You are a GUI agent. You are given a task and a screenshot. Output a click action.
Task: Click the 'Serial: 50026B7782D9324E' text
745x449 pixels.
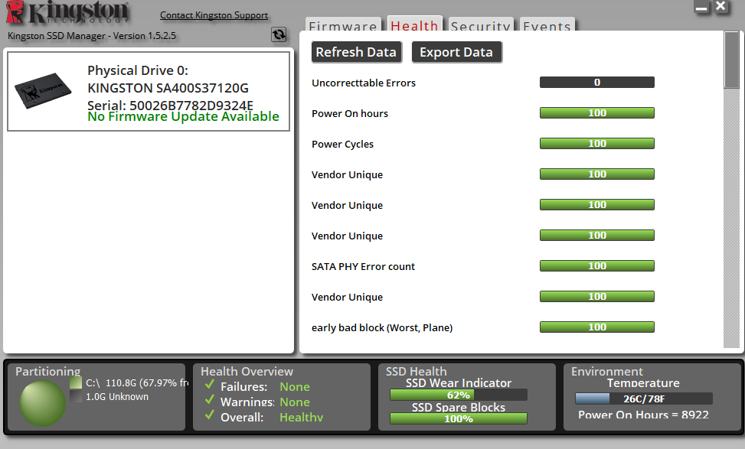coord(170,105)
